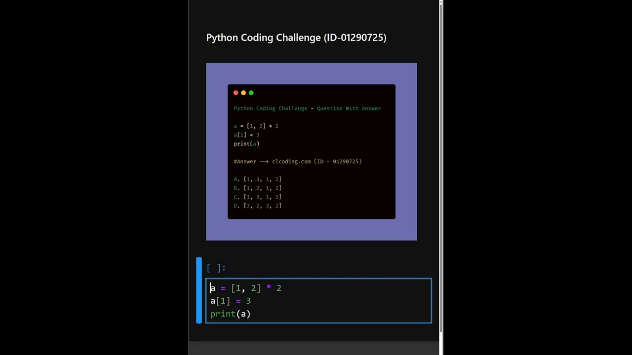The width and height of the screenshot is (632, 355).
Task: Click option 'A. [1, 3, 1, 2]' in image
Action: [x=258, y=179]
